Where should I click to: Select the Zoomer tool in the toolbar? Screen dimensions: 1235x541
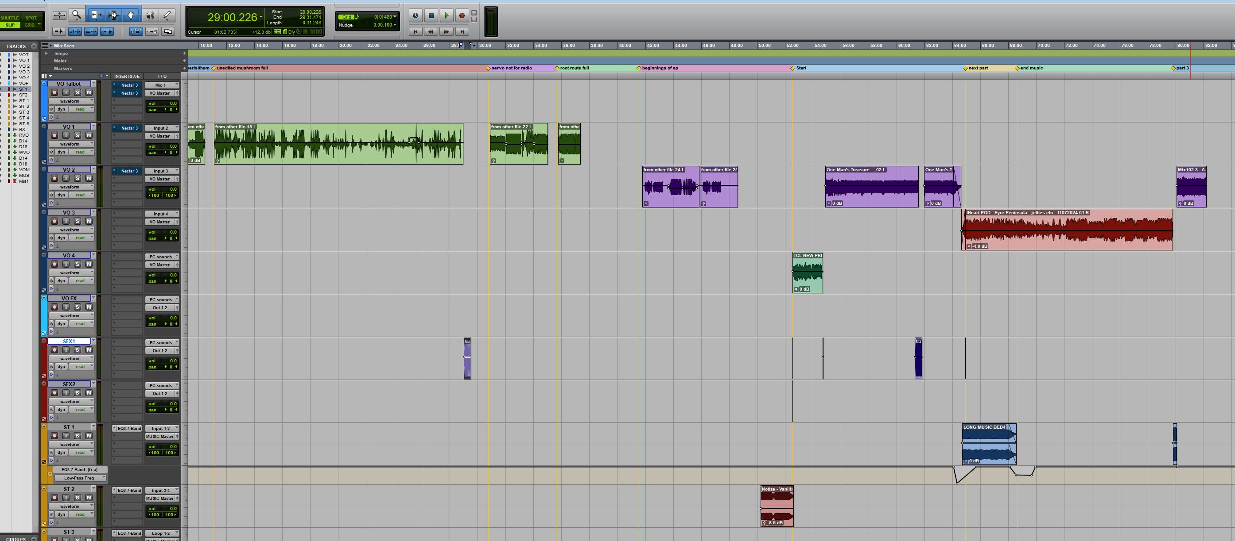(x=77, y=15)
